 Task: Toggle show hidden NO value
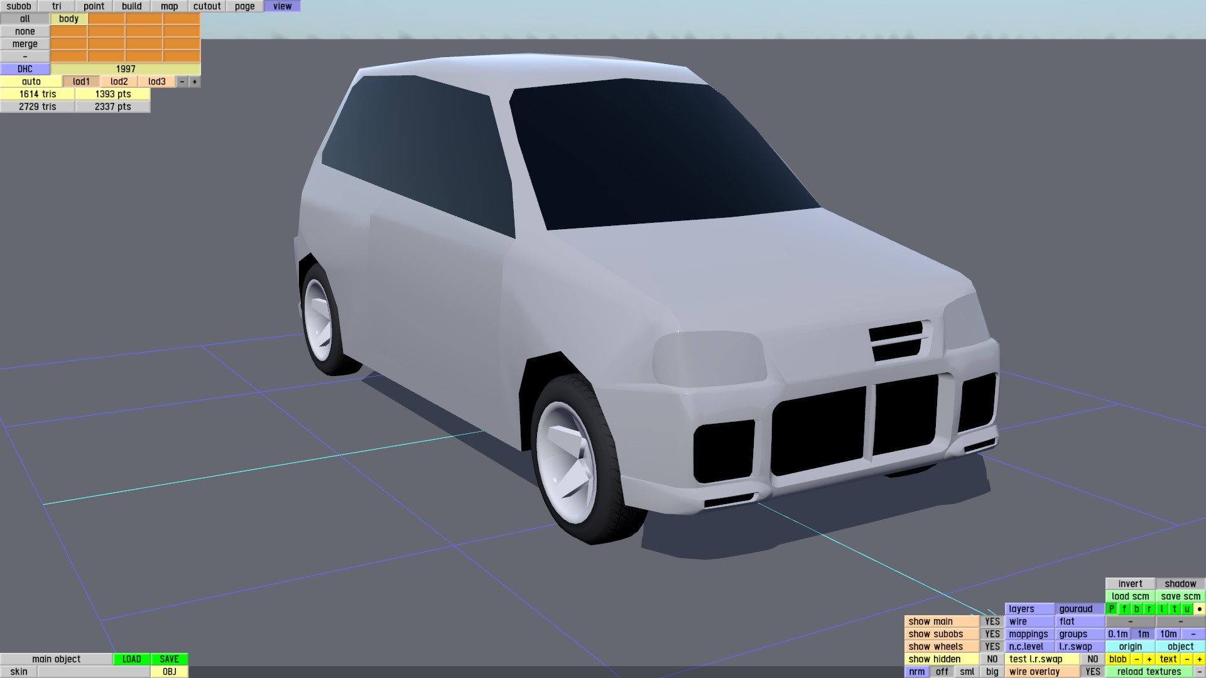tap(992, 659)
